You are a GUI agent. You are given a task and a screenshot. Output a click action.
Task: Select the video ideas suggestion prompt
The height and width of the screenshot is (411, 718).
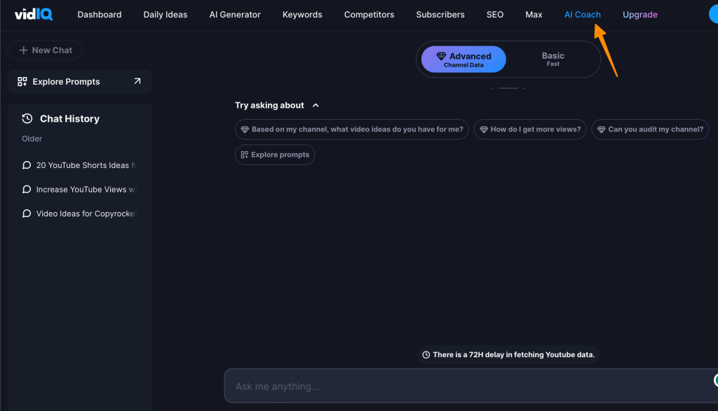coord(351,130)
